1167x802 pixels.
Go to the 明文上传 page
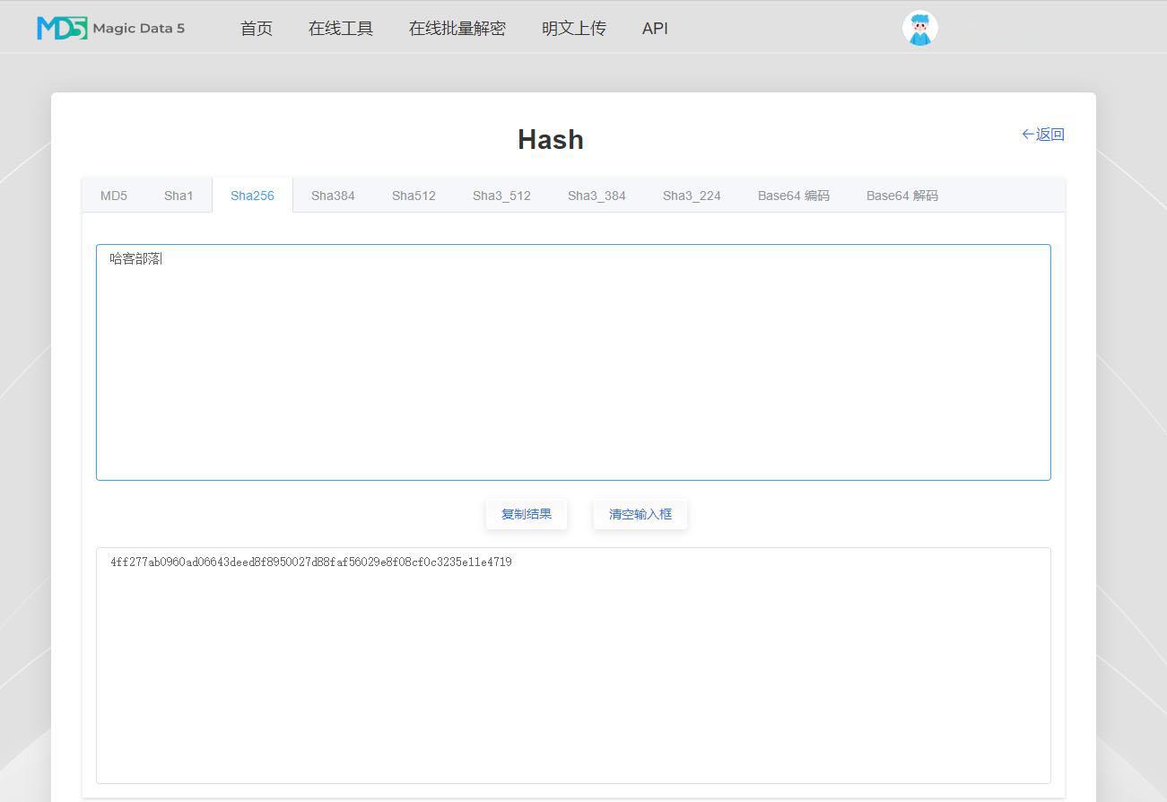574,28
